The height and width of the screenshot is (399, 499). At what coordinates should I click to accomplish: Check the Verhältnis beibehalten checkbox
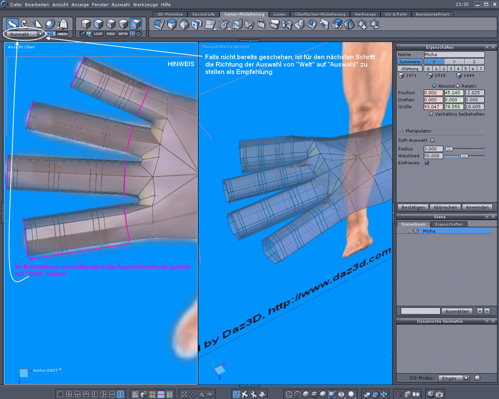(x=431, y=114)
